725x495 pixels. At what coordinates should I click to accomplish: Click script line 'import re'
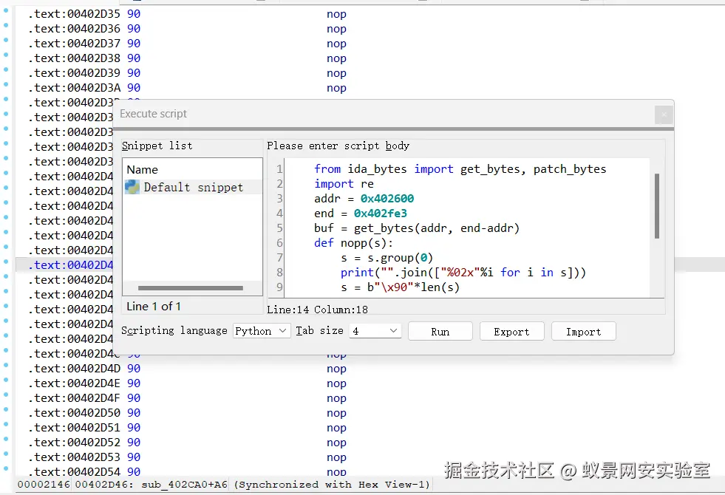point(344,184)
